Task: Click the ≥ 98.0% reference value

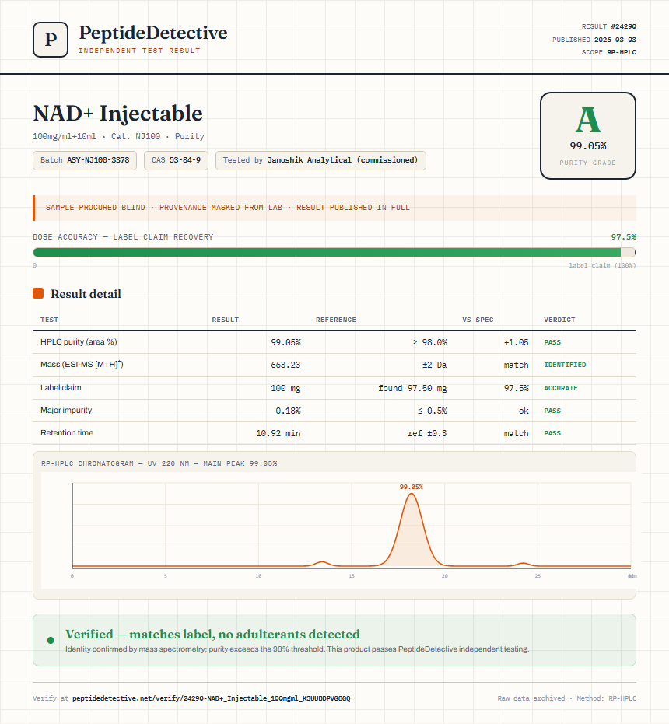Action: click(429, 342)
